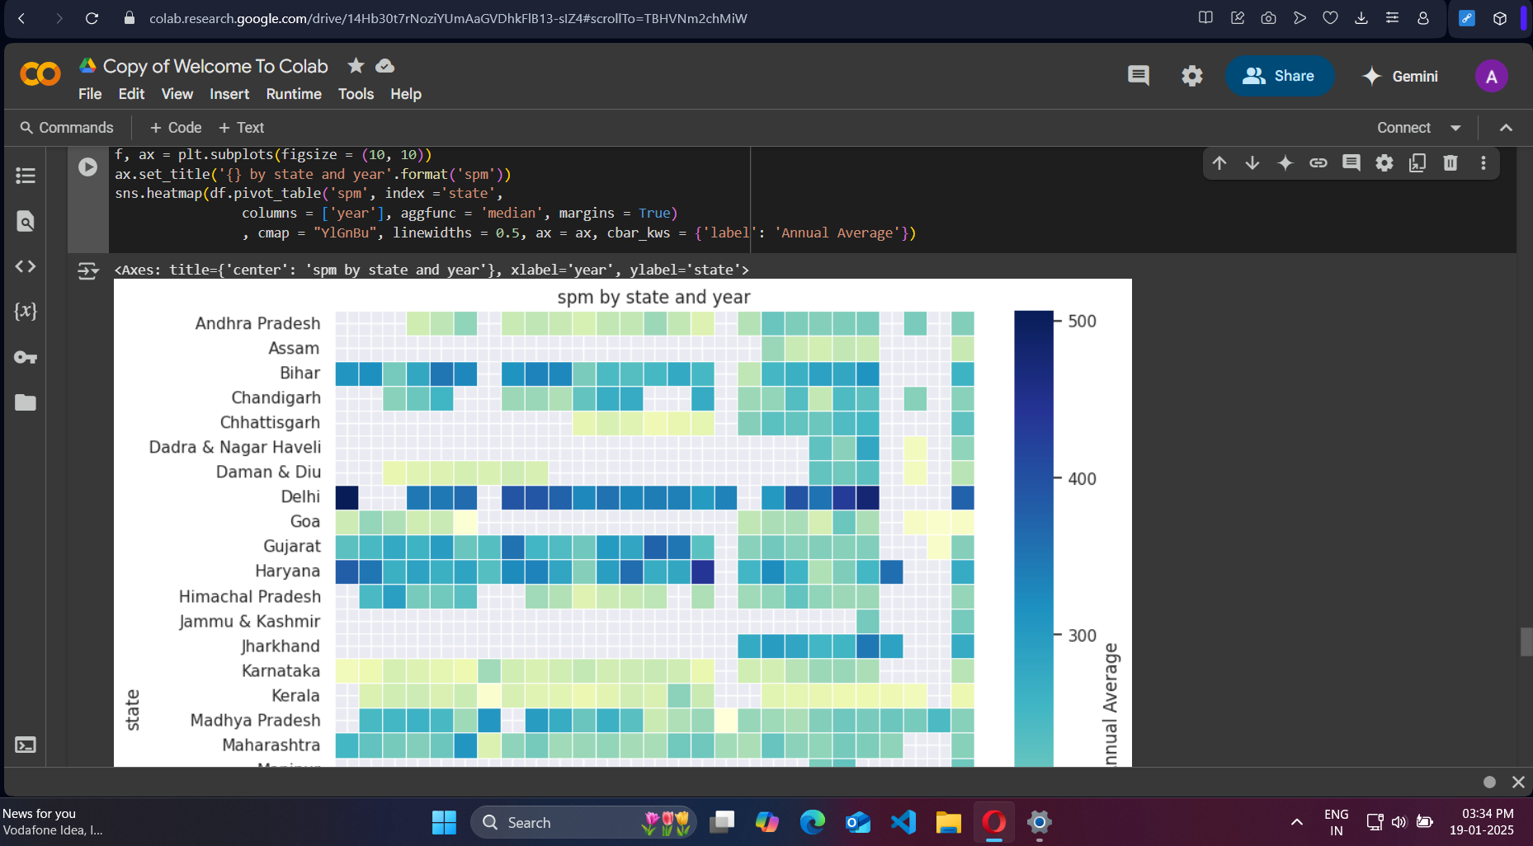Delete the cell with trash icon
1533x846 pixels.
point(1450,163)
